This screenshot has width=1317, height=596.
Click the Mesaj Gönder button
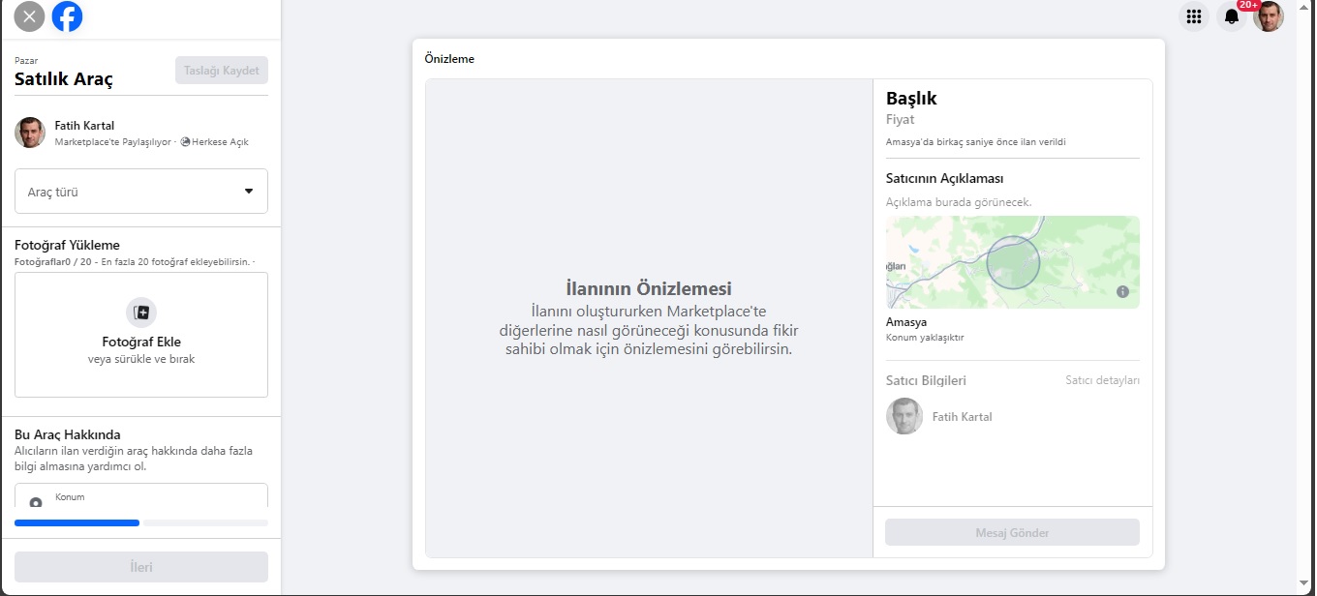point(1012,532)
